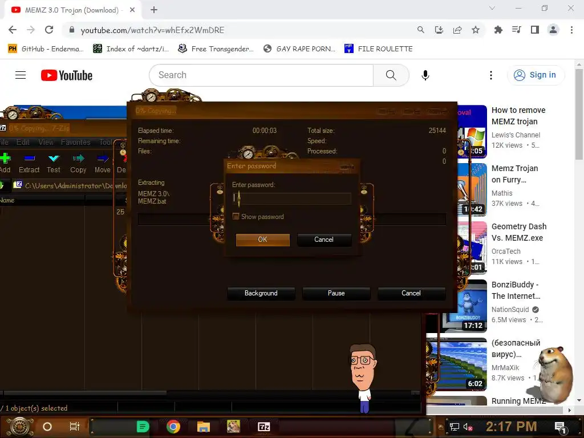Open the GitHub - Enderma... bookmark
This screenshot has height=438, width=584.
click(46, 49)
